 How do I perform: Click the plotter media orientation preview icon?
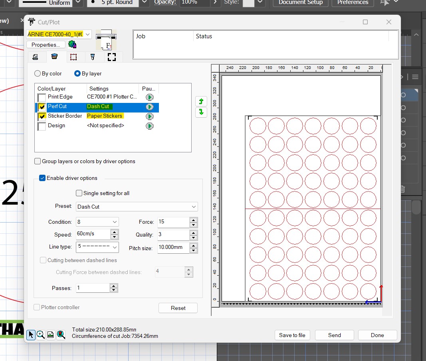(106, 40)
